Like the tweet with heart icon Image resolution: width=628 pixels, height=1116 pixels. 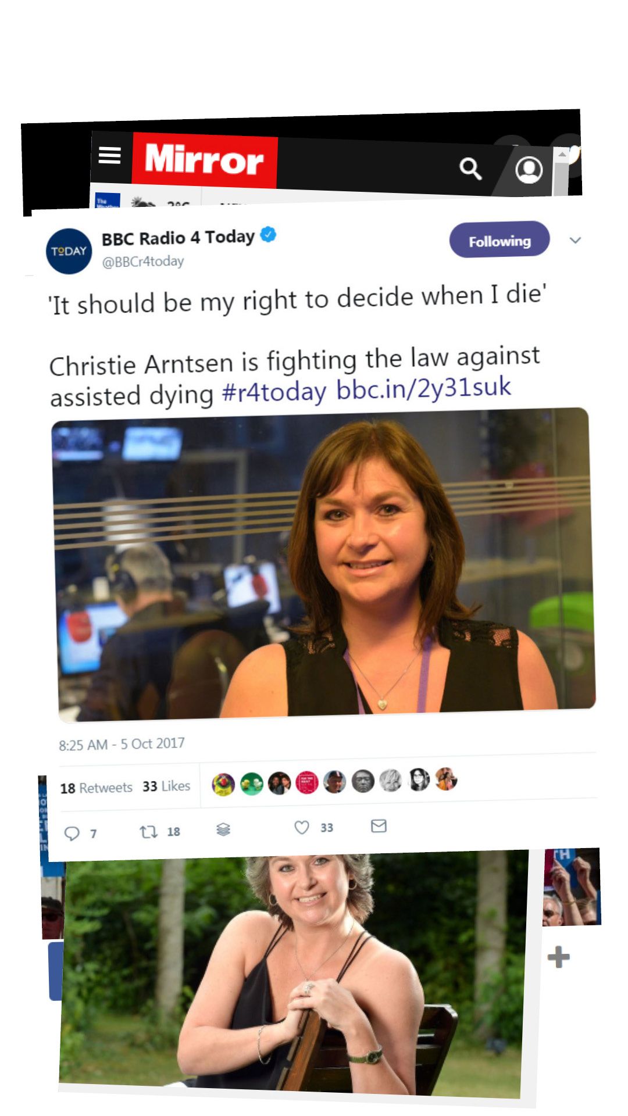coord(301,827)
